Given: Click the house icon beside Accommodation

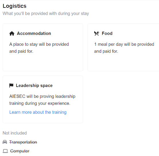Looking at the screenshot, I should pos(12,33).
